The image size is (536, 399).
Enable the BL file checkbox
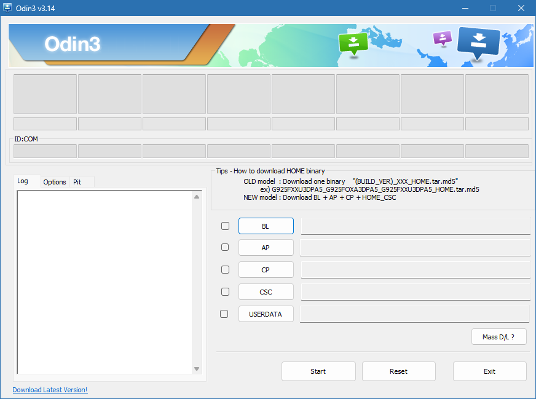[225, 226]
